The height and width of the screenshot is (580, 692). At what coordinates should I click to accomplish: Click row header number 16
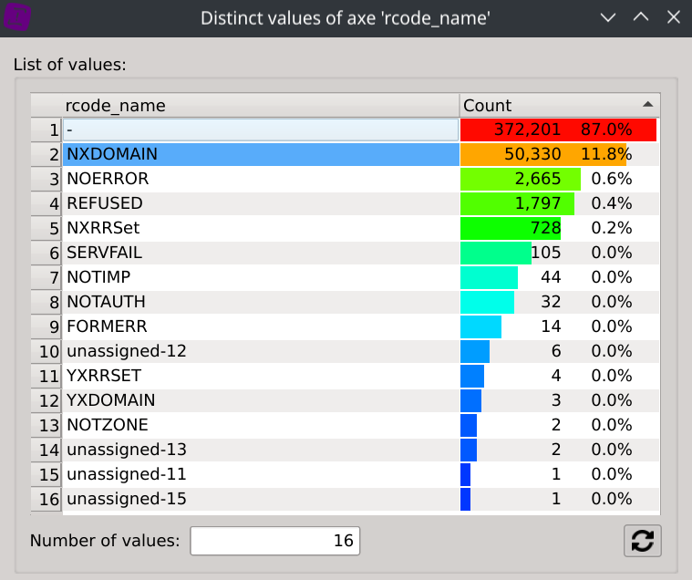[x=46, y=499]
